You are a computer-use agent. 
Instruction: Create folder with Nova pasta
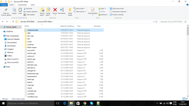pyautogui.click(x=70, y=12)
